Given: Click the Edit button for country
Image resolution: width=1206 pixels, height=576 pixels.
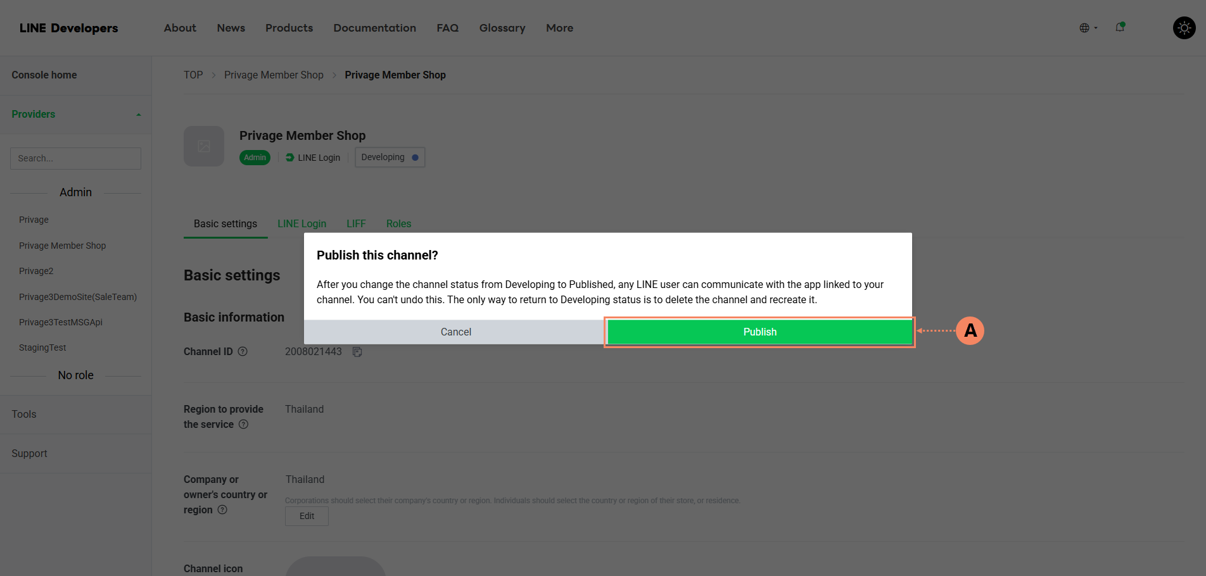Looking at the screenshot, I should point(307,516).
